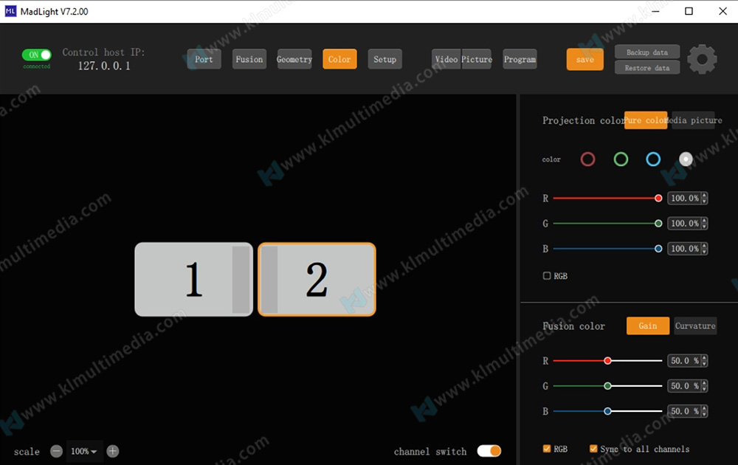Switch to the Geometry tab

point(294,59)
